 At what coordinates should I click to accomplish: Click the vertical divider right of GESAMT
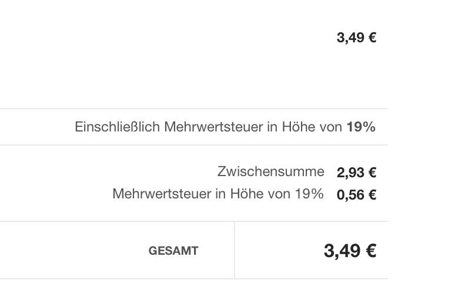click(235, 251)
